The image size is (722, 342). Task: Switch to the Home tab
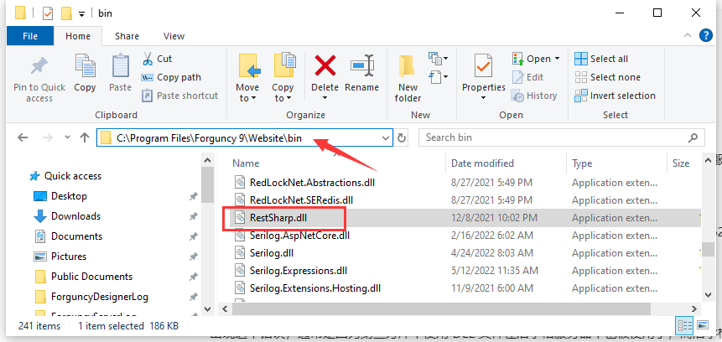coord(78,36)
